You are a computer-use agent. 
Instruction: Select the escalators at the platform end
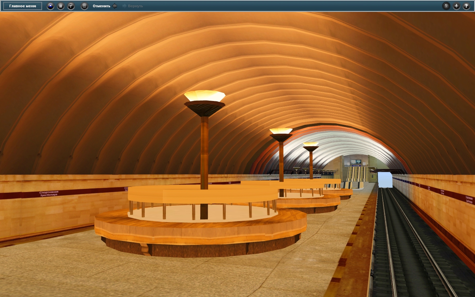(356, 173)
